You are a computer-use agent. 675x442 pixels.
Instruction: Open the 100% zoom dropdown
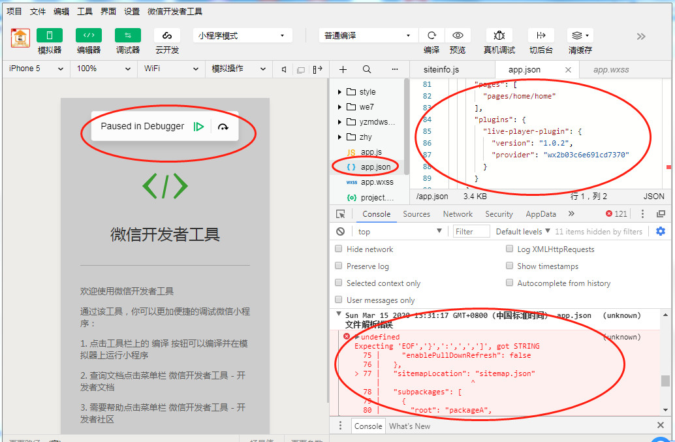(103, 69)
